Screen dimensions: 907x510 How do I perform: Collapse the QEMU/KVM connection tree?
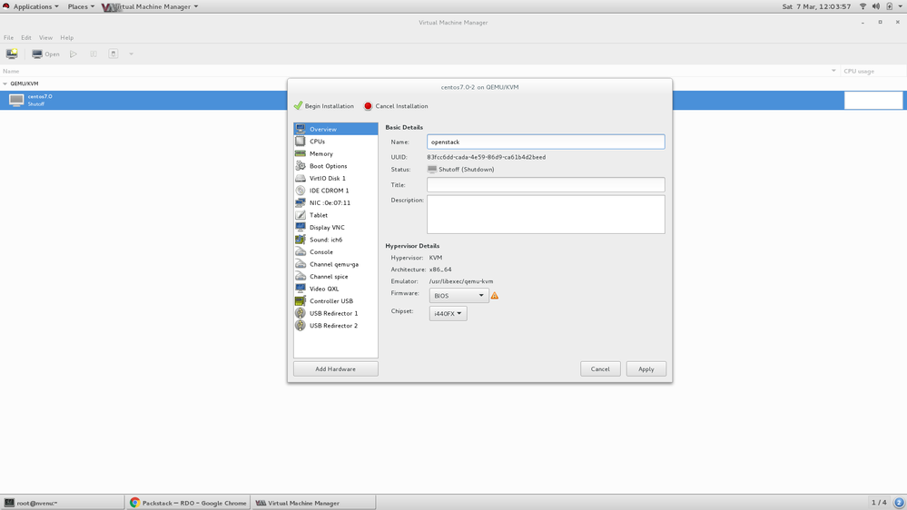(5, 83)
